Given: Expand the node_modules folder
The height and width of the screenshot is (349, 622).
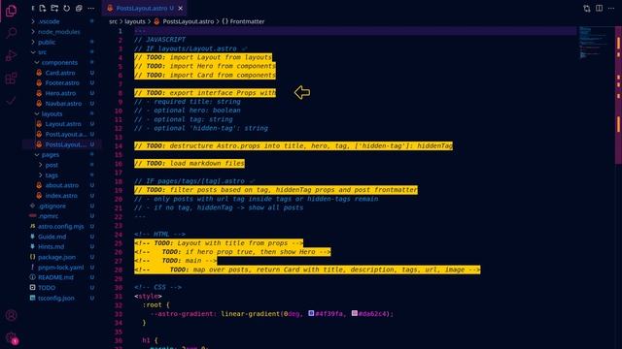Looking at the screenshot, I should [x=59, y=32].
